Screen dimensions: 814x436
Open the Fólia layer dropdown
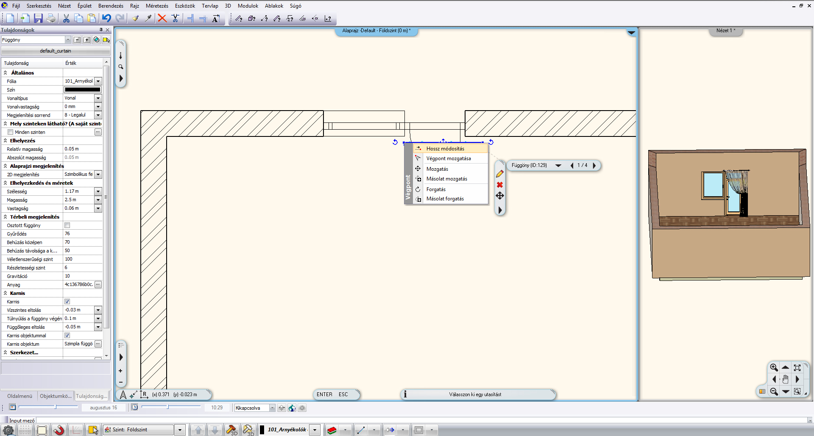click(x=98, y=81)
